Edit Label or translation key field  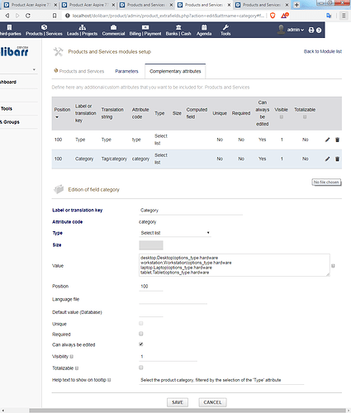(191, 211)
